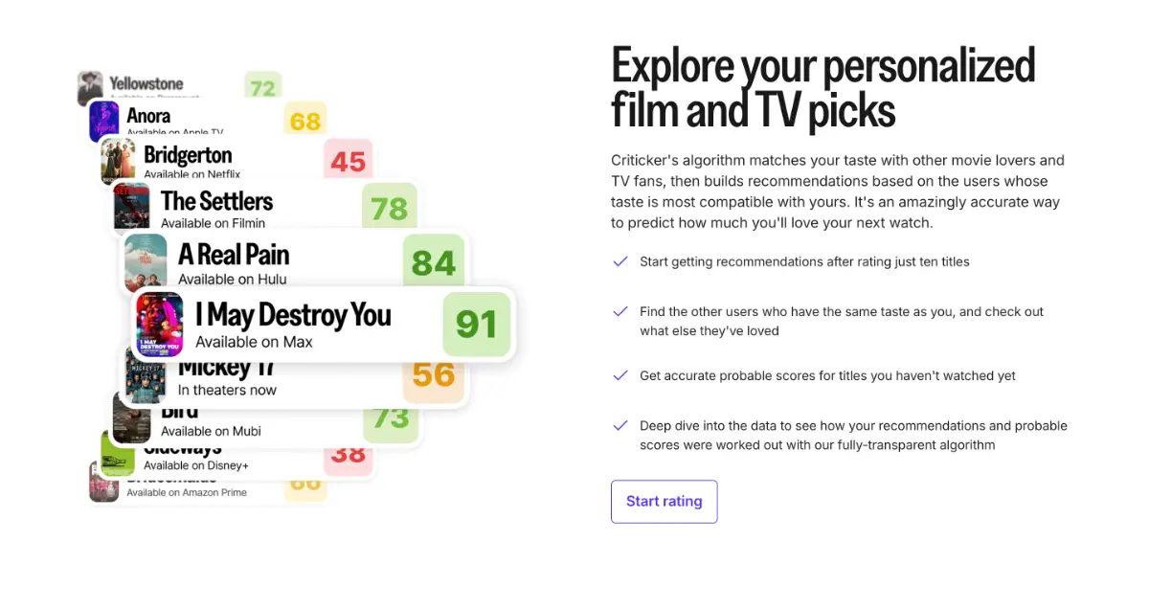Click the red 45 score badge
The height and width of the screenshot is (609, 1149).
pyautogui.click(x=348, y=162)
